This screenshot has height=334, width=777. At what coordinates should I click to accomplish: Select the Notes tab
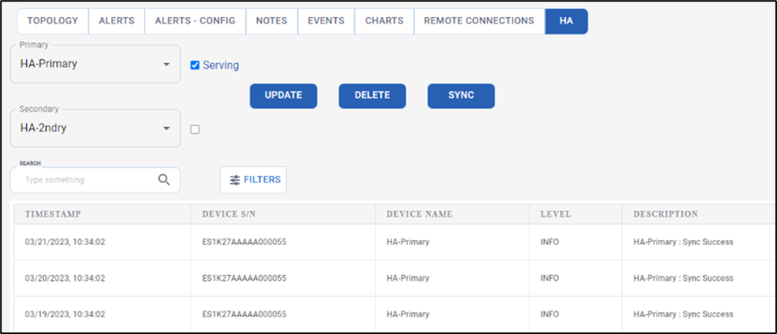(271, 21)
